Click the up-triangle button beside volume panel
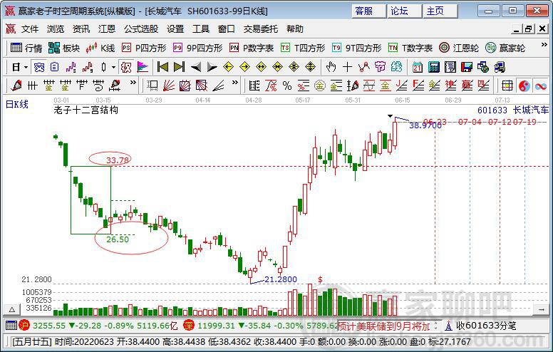The width and height of the screenshot is (553, 352). [x=11, y=310]
